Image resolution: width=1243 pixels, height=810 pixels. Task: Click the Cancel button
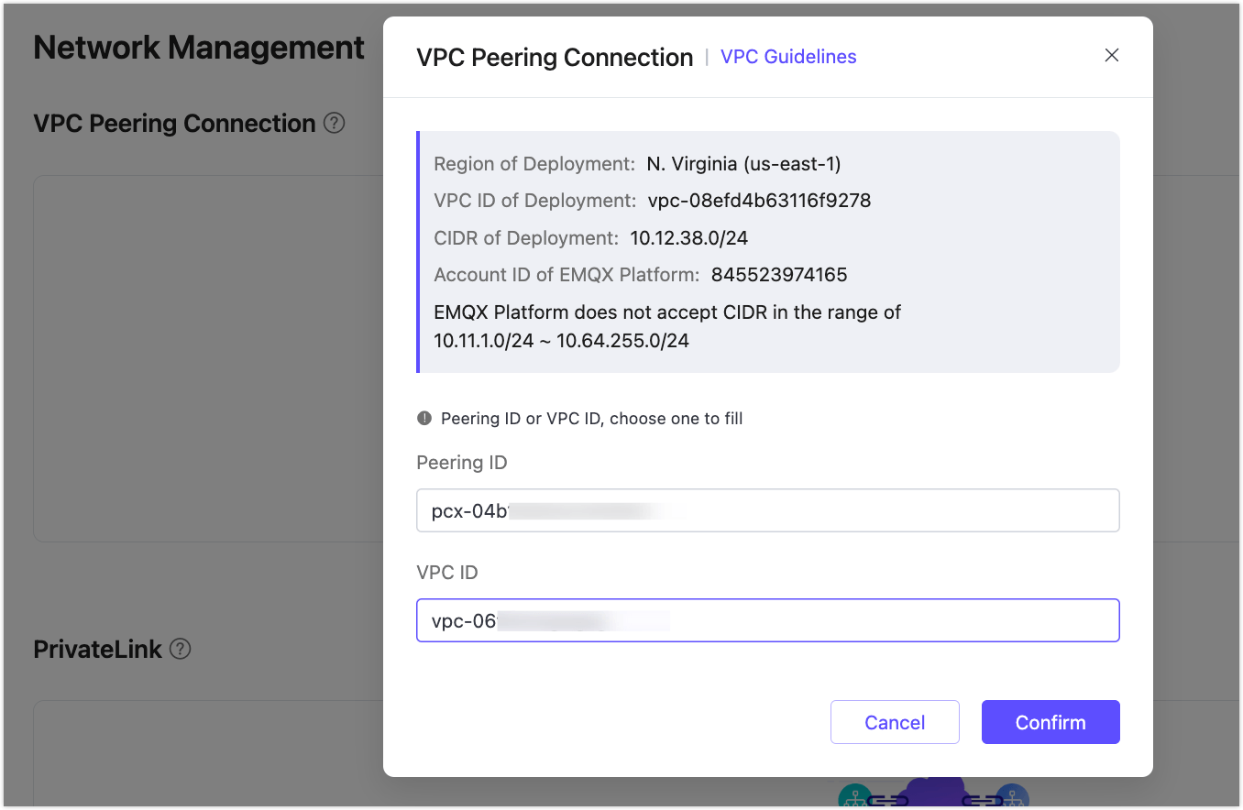pos(895,722)
